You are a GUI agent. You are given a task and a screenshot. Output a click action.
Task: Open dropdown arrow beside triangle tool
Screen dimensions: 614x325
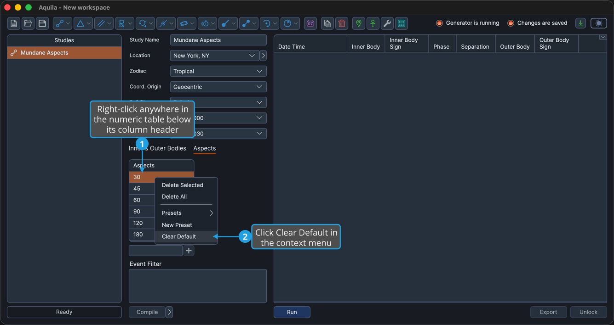(x=89, y=23)
